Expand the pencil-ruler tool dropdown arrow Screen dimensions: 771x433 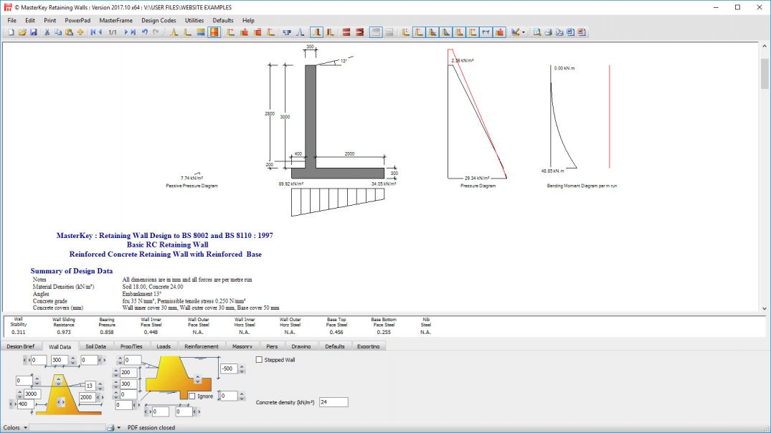click(x=523, y=32)
